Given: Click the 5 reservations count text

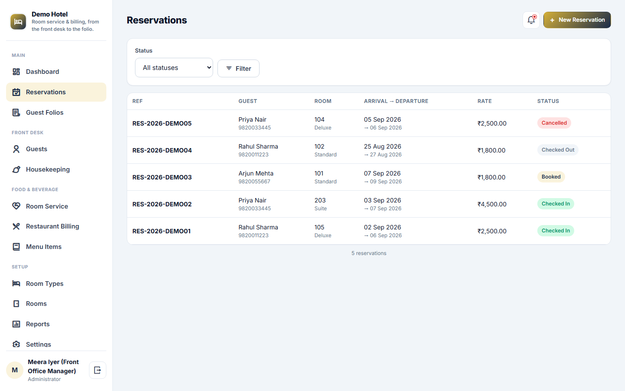Looking at the screenshot, I should click(x=369, y=253).
